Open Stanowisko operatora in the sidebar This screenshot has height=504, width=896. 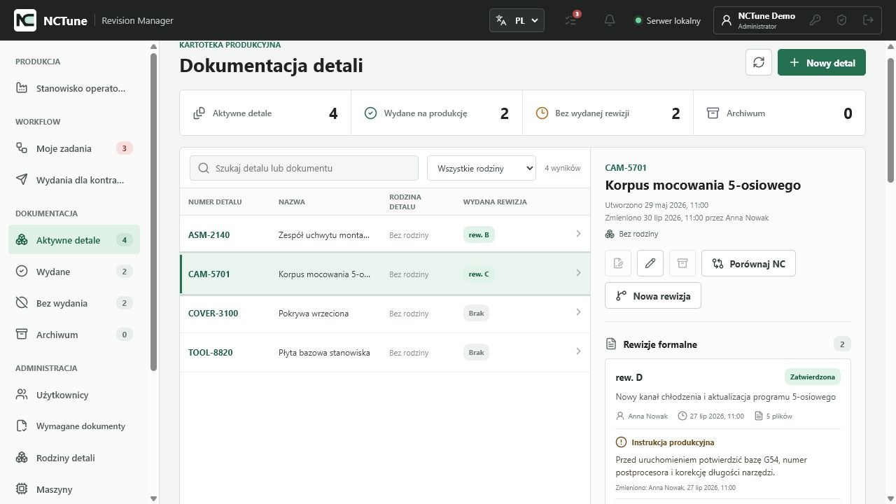[74, 88]
